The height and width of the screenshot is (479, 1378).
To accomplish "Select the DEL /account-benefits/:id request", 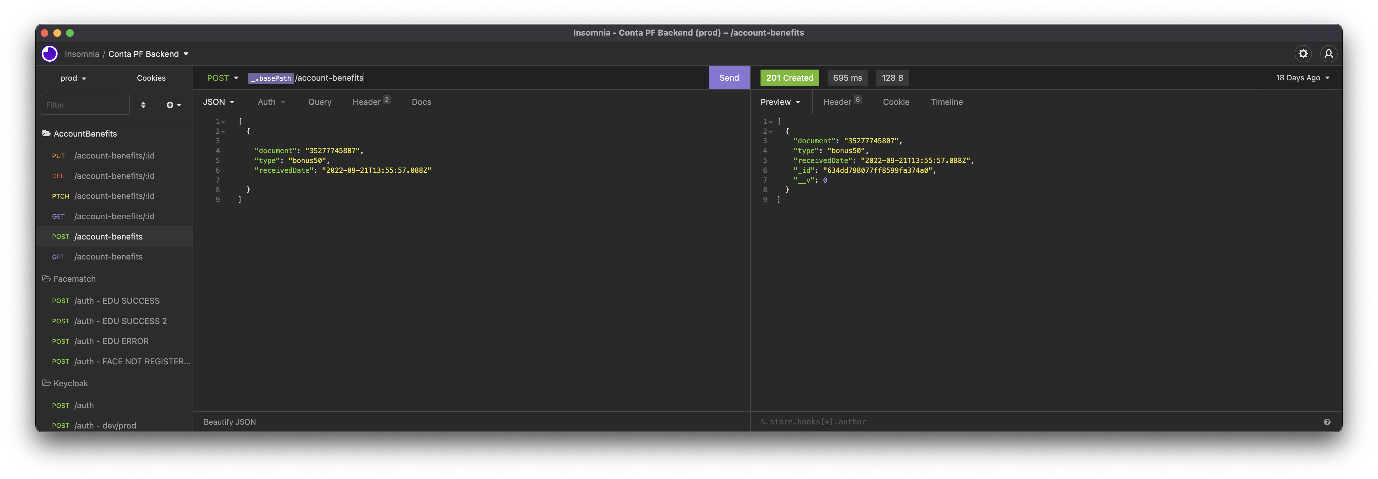I will click(114, 176).
